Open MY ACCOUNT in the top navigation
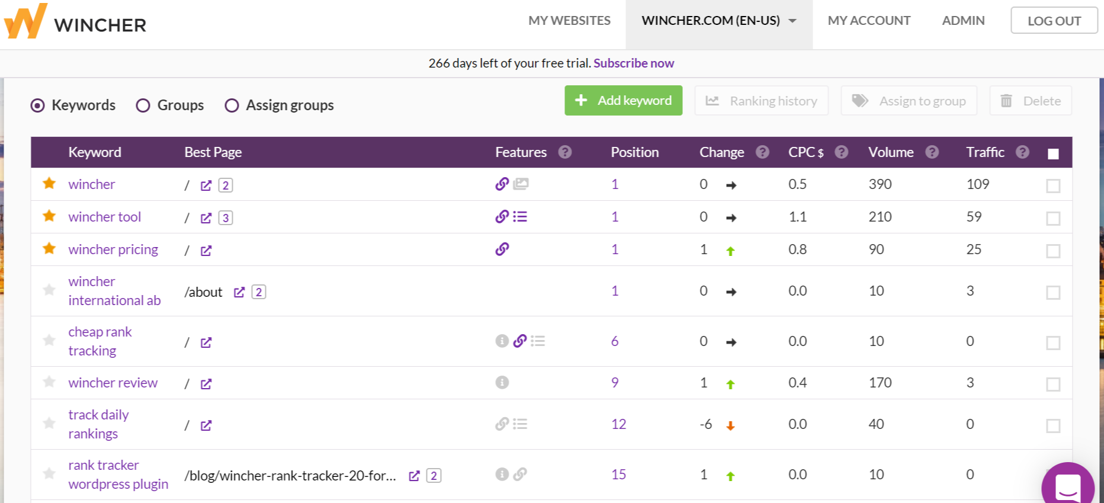Viewport: 1104px width, 503px height. pyautogui.click(x=869, y=21)
